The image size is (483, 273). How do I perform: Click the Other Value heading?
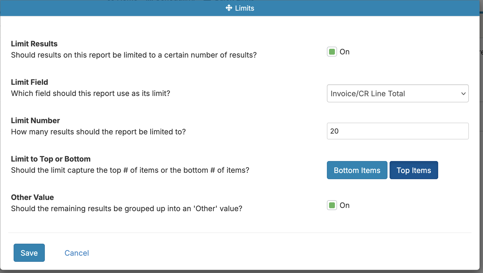click(32, 197)
